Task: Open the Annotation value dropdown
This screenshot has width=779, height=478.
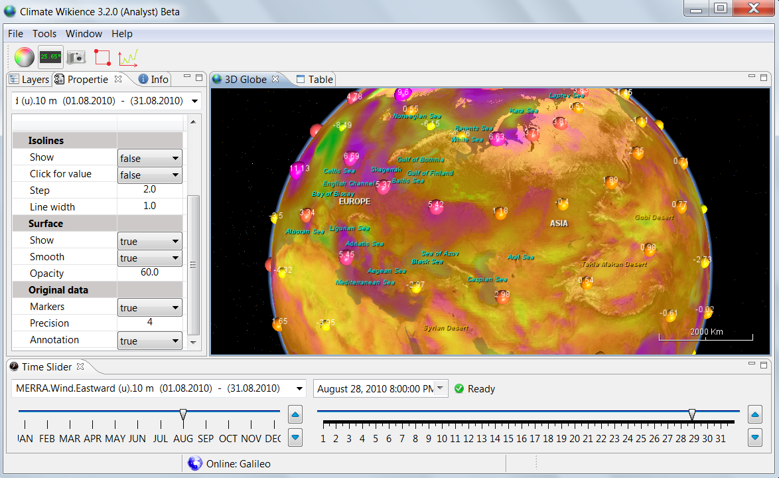Action: (x=149, y=341)
